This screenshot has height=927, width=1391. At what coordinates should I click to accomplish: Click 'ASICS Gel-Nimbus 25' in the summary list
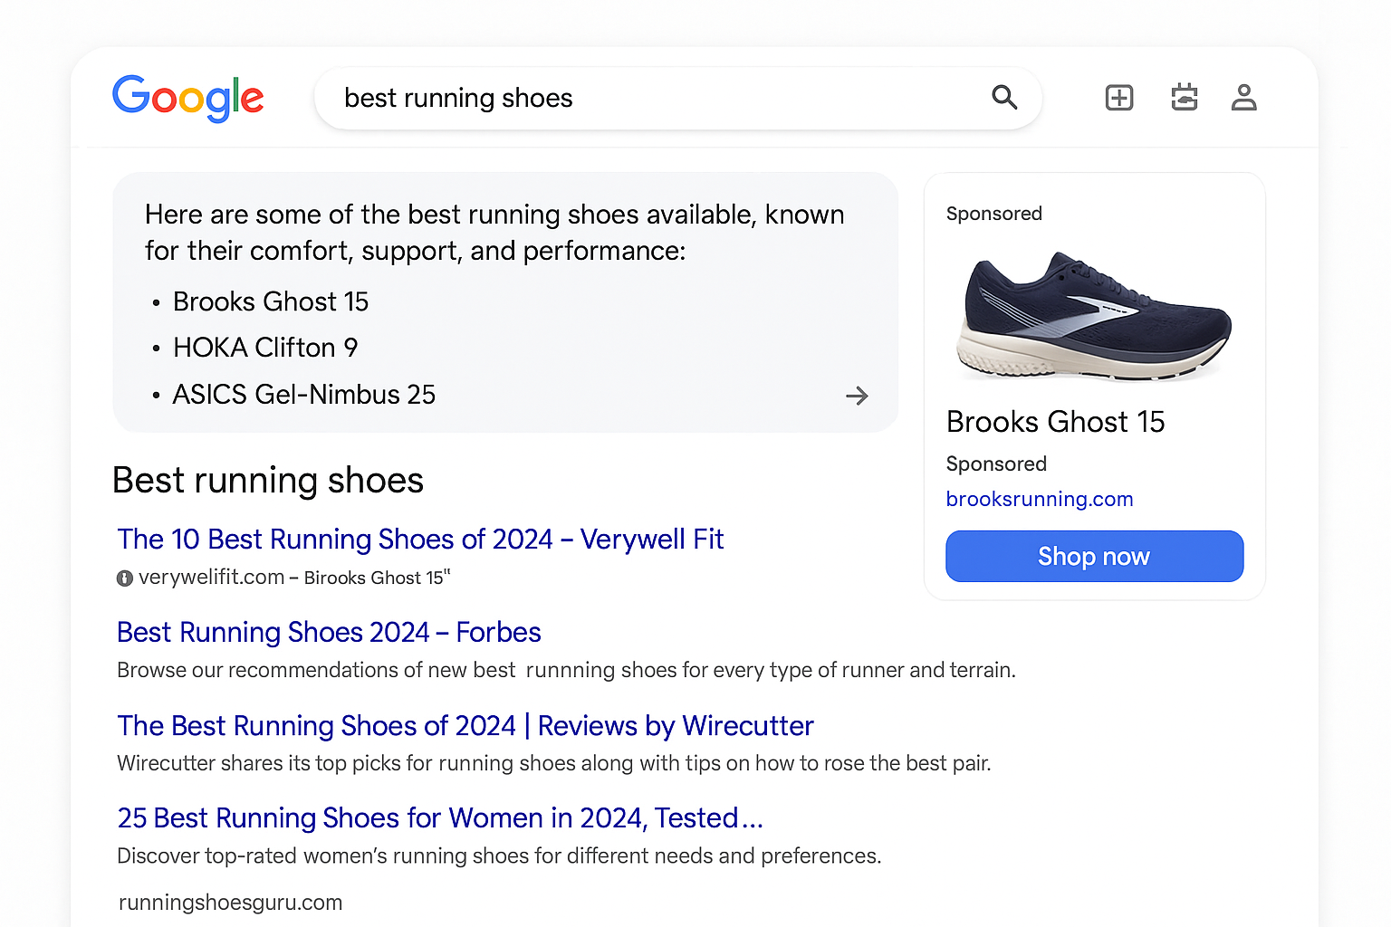coord(304,395)
